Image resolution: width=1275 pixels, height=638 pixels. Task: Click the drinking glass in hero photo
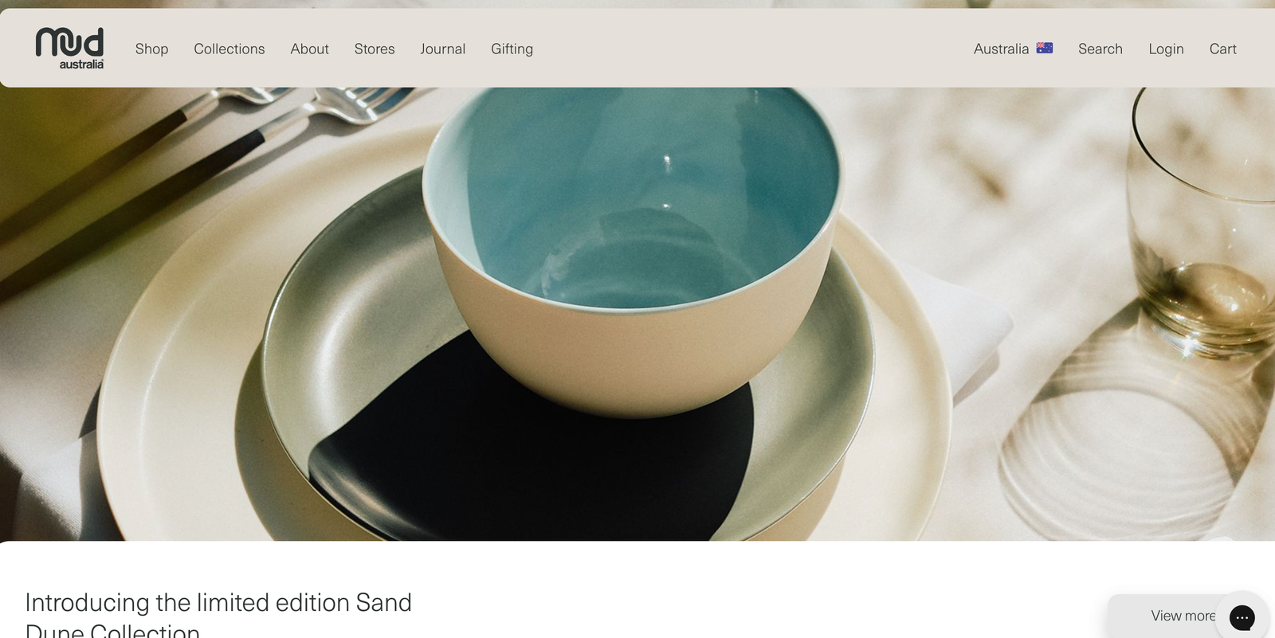tap(1201, 223)
